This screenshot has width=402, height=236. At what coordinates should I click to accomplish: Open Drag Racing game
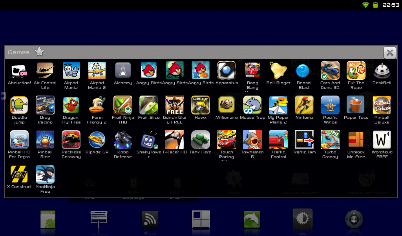[45, 105]
